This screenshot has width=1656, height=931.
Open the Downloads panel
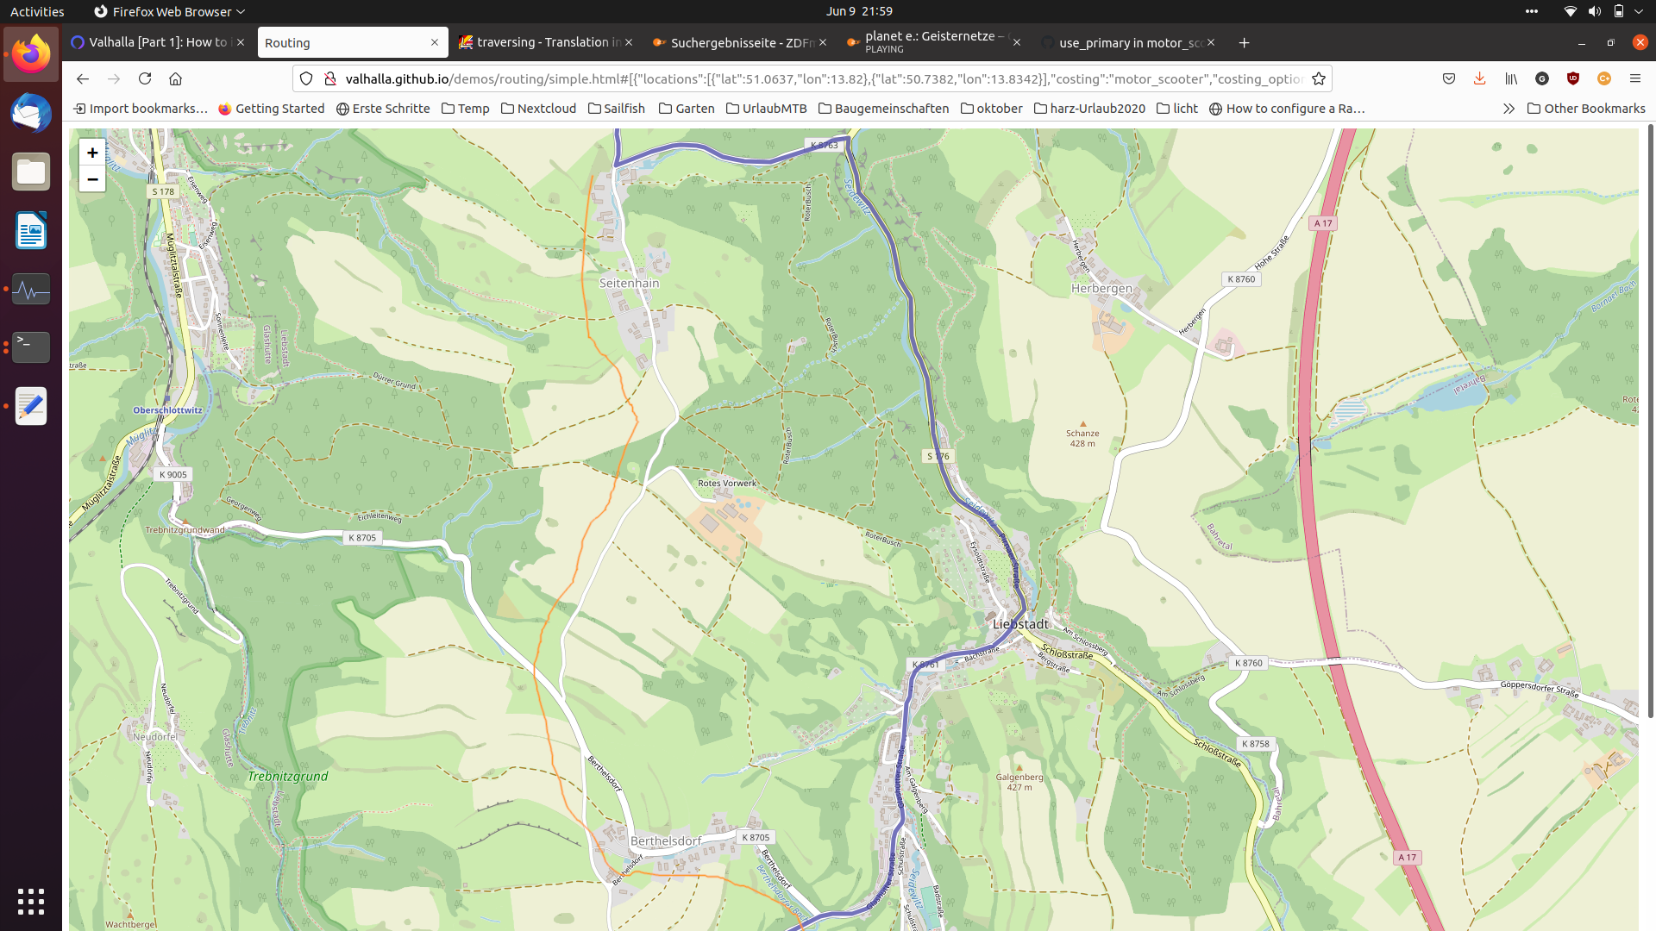[x=1480, y=78]
